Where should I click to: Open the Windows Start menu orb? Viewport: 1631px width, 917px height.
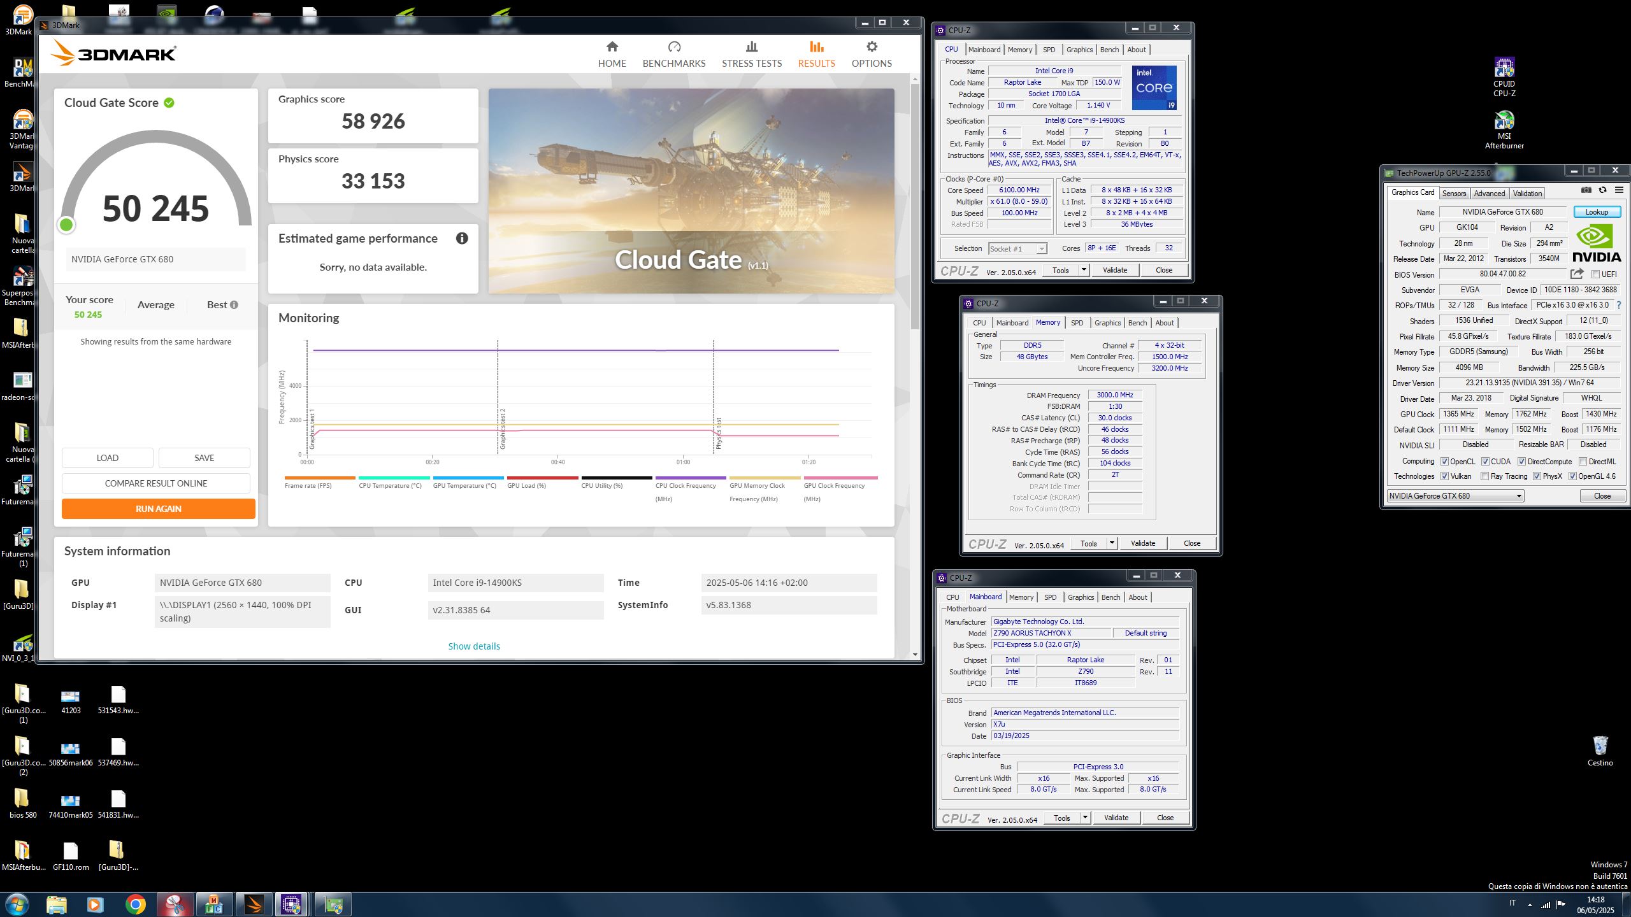point(17,904)
